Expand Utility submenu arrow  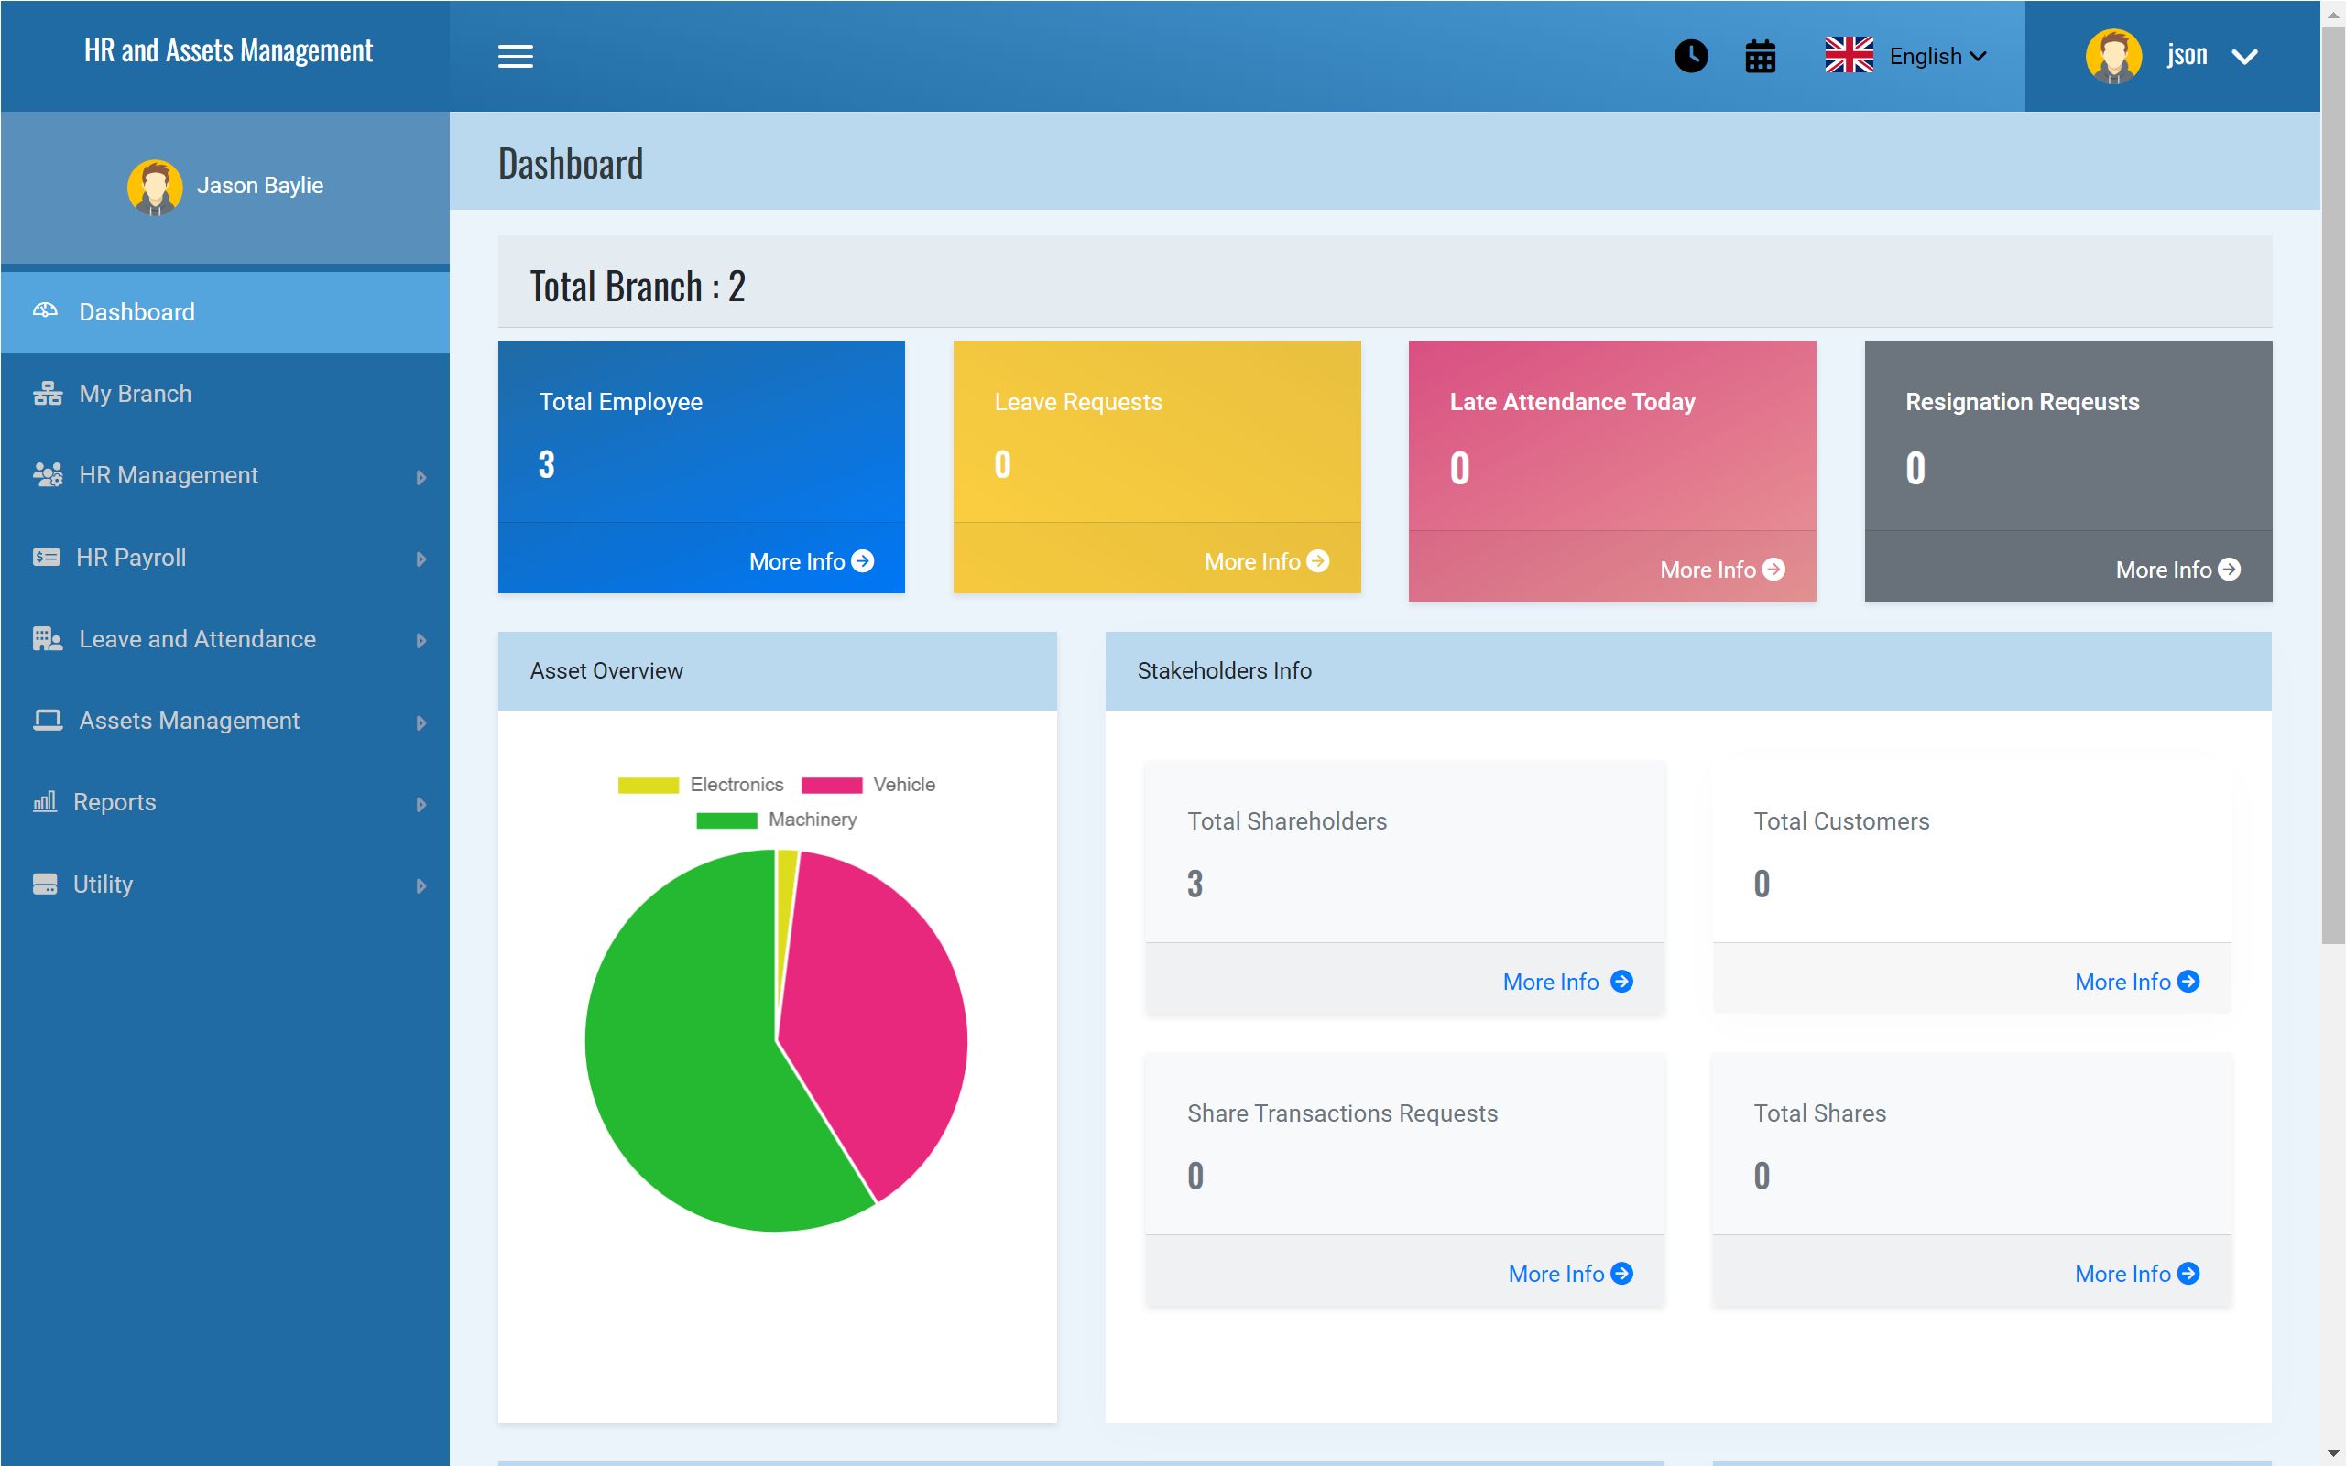420,885
